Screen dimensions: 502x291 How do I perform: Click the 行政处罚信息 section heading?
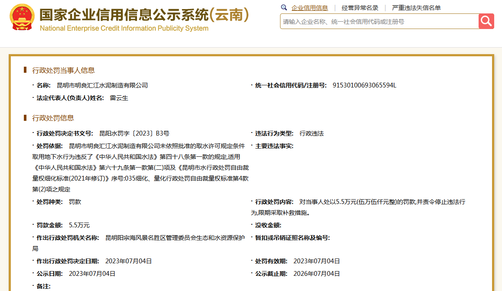pyautogui.click(x=53, y=118)
